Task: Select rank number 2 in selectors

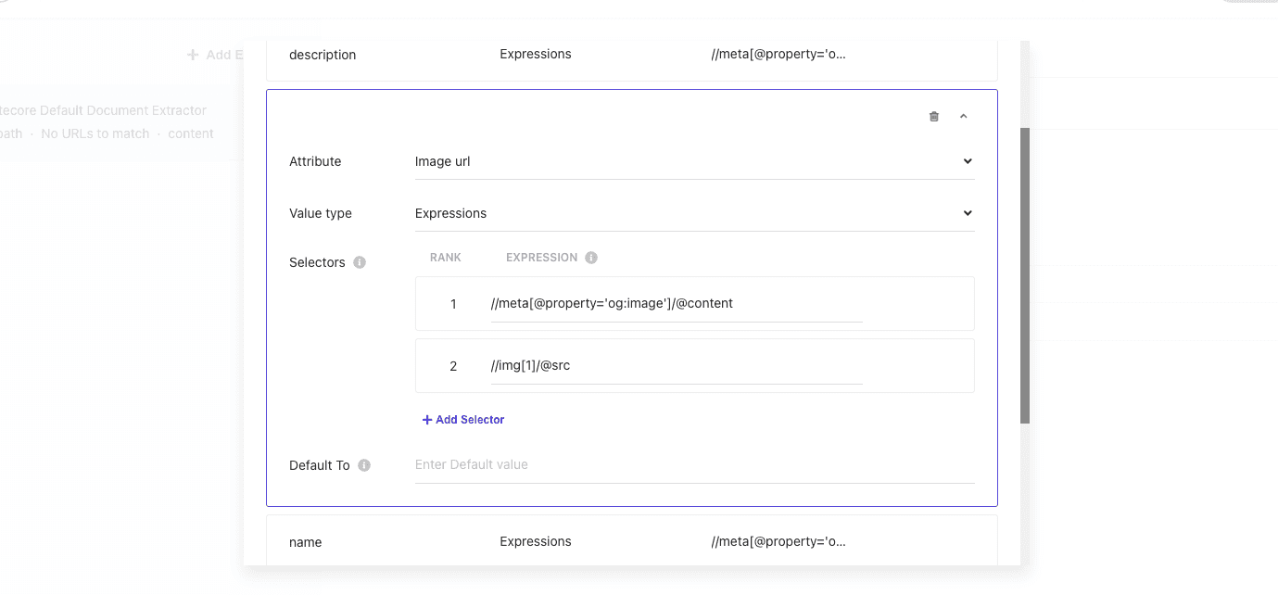Action: [x=453, y=366]
